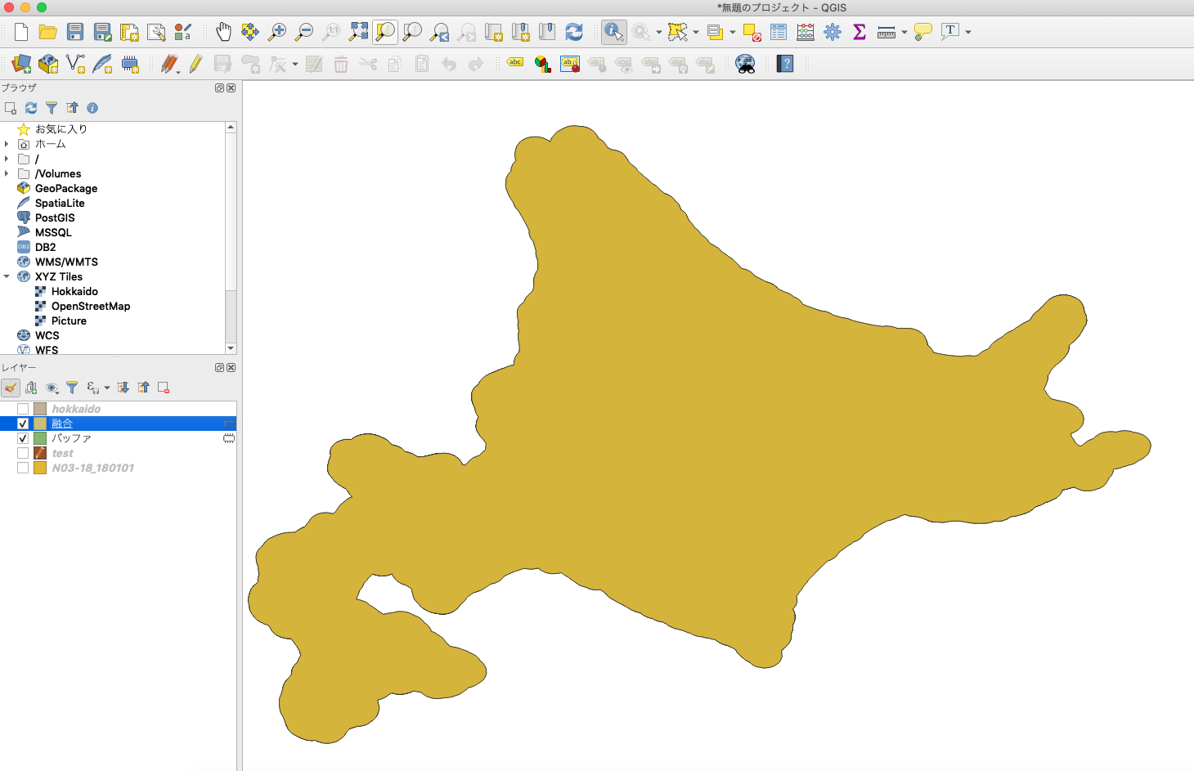Zoom to full extent
The image size is (1194, 771).
[x=358, y=32]
